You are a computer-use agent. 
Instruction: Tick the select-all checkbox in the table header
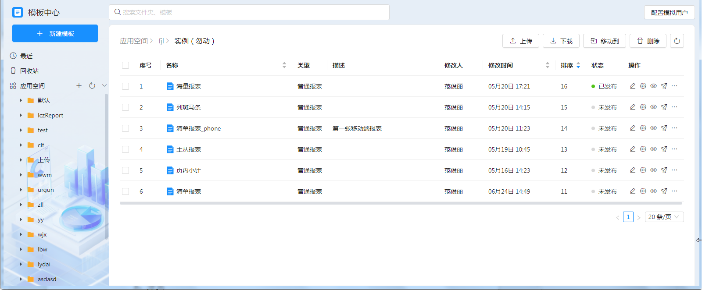125,65
